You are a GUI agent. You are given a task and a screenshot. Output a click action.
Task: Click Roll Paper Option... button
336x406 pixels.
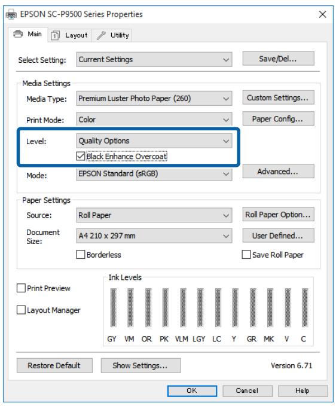point(278,215)
